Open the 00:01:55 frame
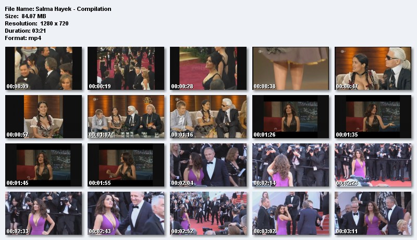This screenshot has width=417, height=240. point(126,165)
